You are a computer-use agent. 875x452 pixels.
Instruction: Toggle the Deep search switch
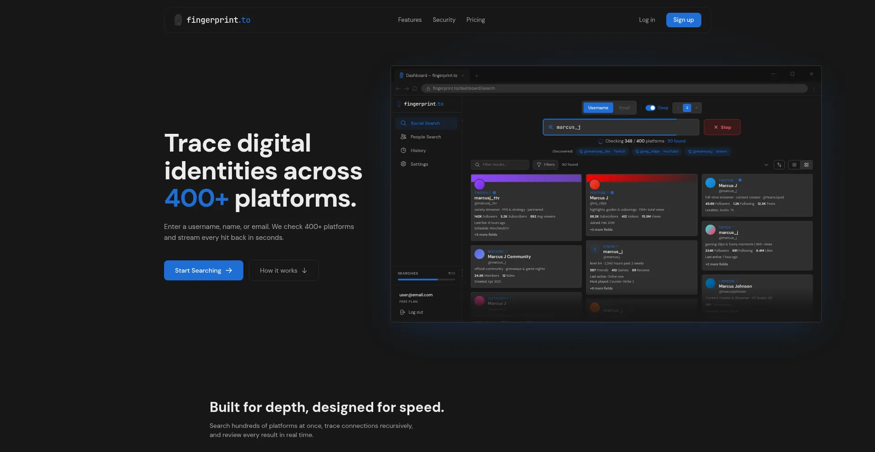650,108
